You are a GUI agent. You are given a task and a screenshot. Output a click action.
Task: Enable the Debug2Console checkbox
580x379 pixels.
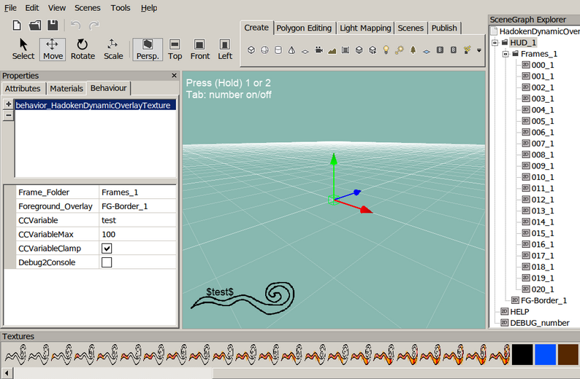click(107, 262)
